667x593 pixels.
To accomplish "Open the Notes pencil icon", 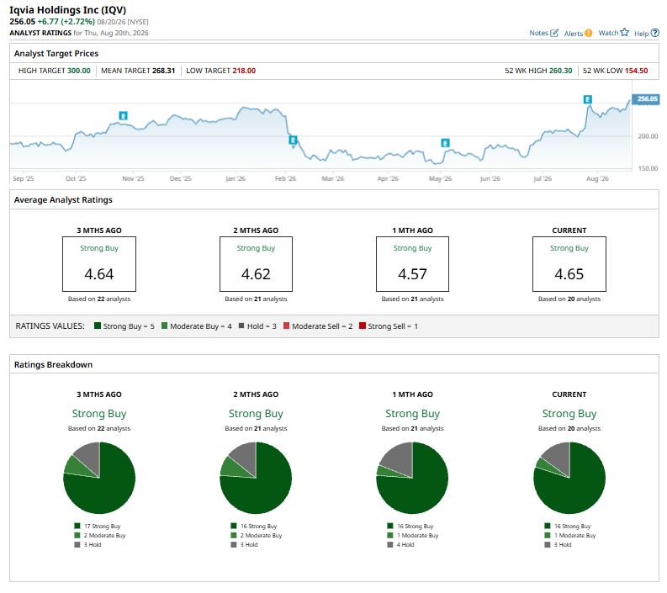I will click(x=553, y=33).
